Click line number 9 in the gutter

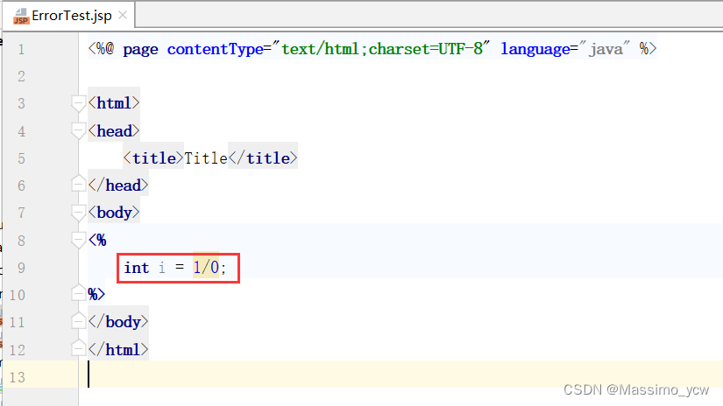tap(21, 268)
